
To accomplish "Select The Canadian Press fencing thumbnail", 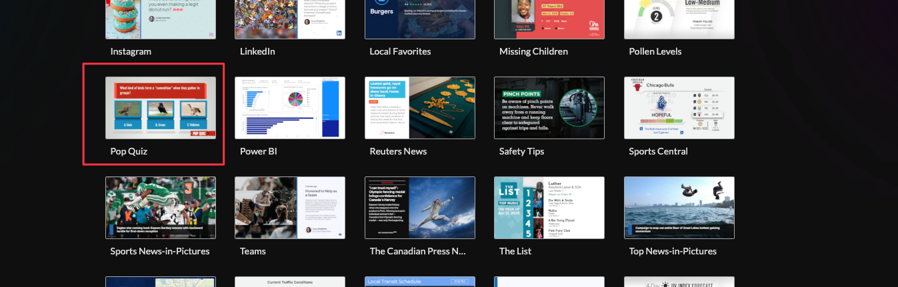I will 419,207.
